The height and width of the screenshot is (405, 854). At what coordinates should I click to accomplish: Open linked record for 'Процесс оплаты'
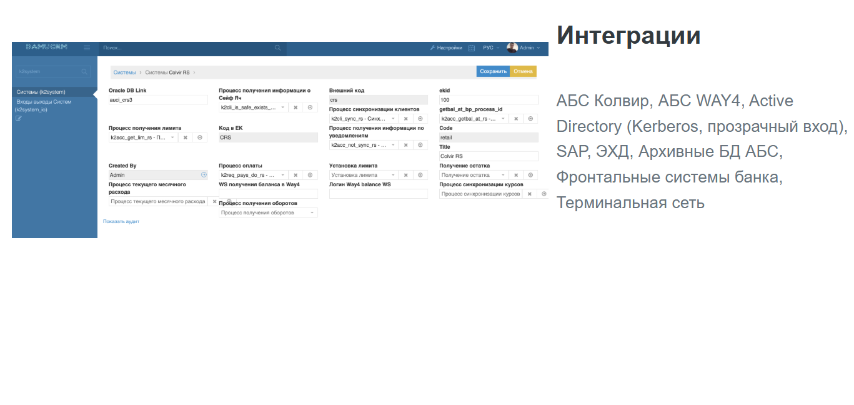[310, 176]
